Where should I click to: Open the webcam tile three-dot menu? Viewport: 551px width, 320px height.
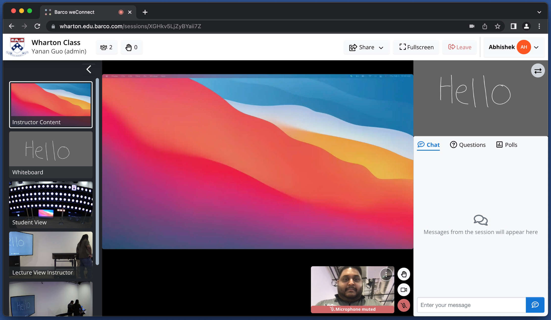tap(386, 274)
